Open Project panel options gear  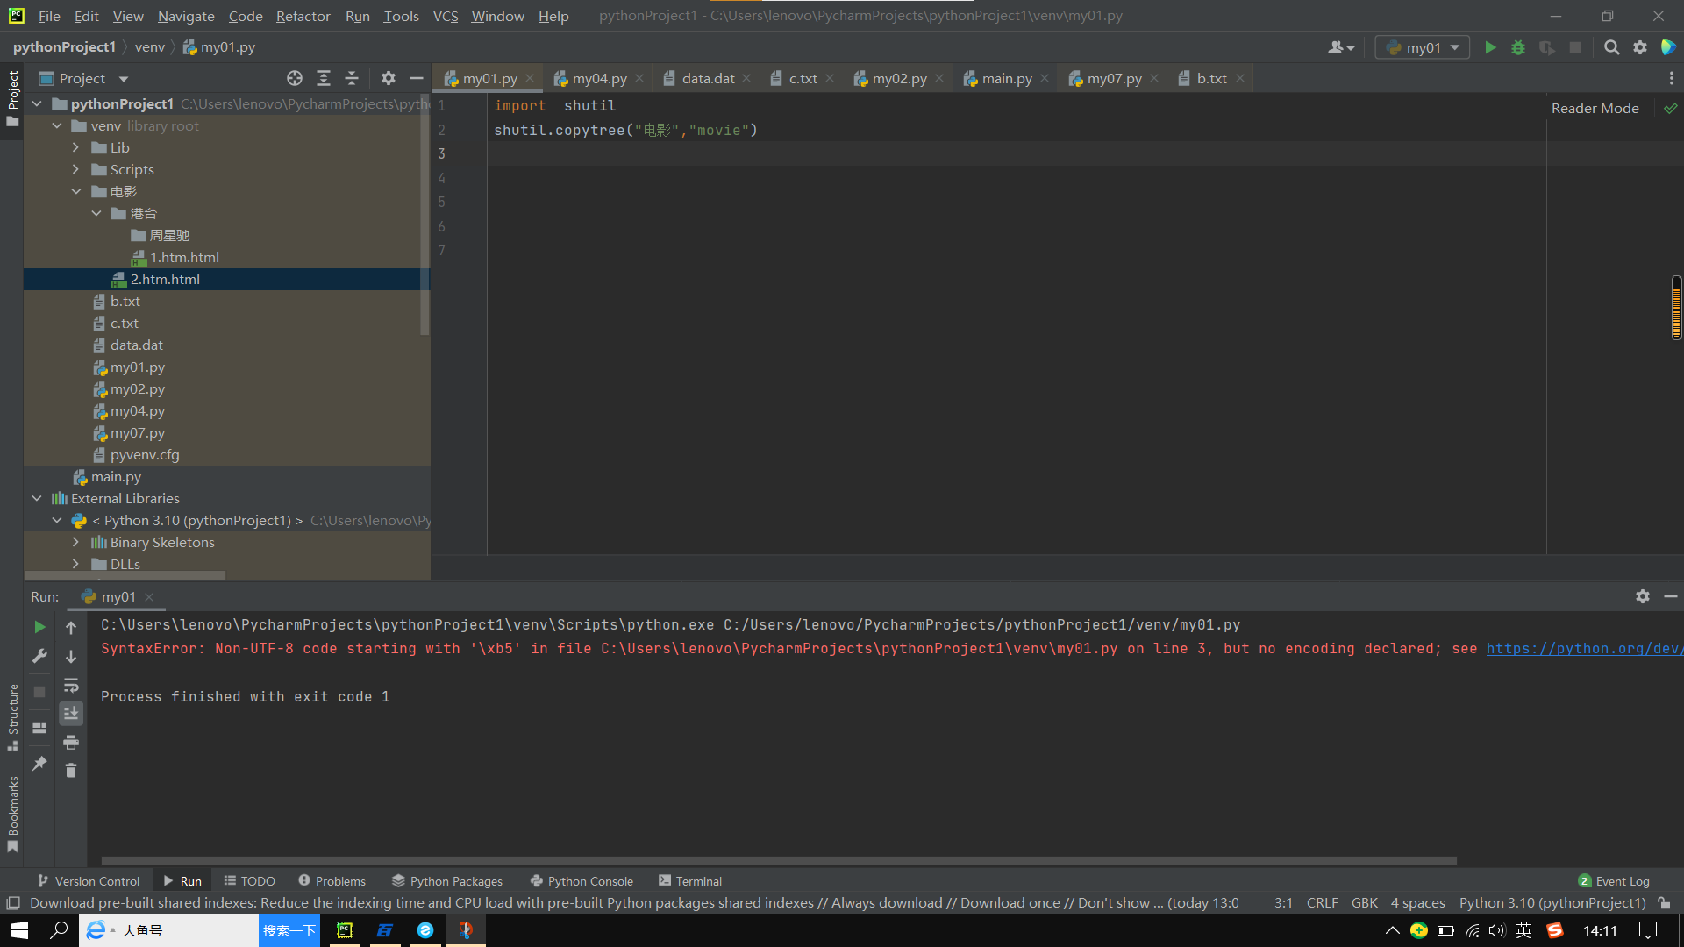[x=389, y=78]
